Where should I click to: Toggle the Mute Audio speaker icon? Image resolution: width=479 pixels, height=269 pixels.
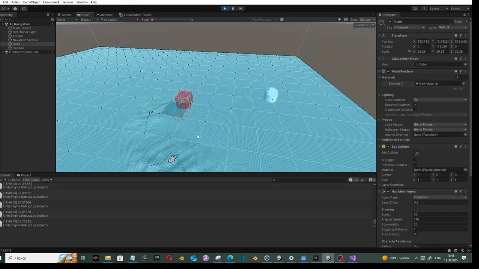click(x=339, y=19)
